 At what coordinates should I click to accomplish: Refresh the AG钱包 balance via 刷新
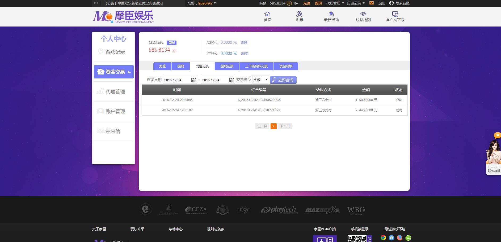pyautogui.click(x=244, y=42)
